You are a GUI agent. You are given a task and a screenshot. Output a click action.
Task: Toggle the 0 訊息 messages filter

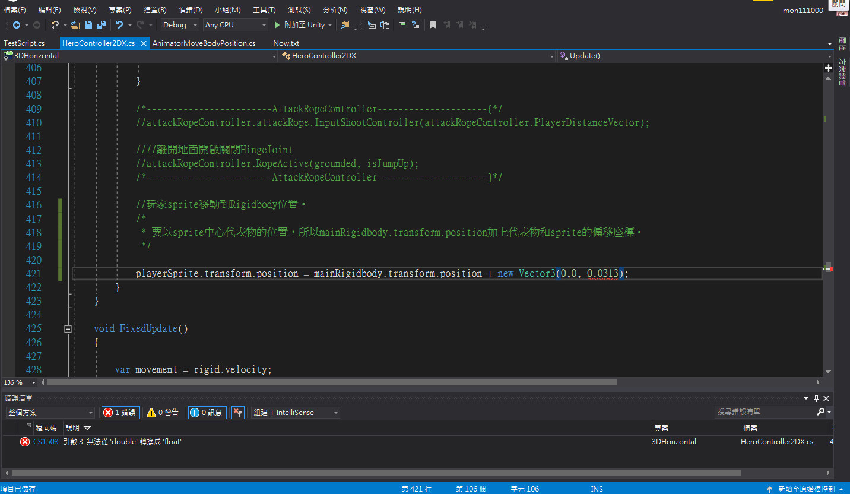207,412
